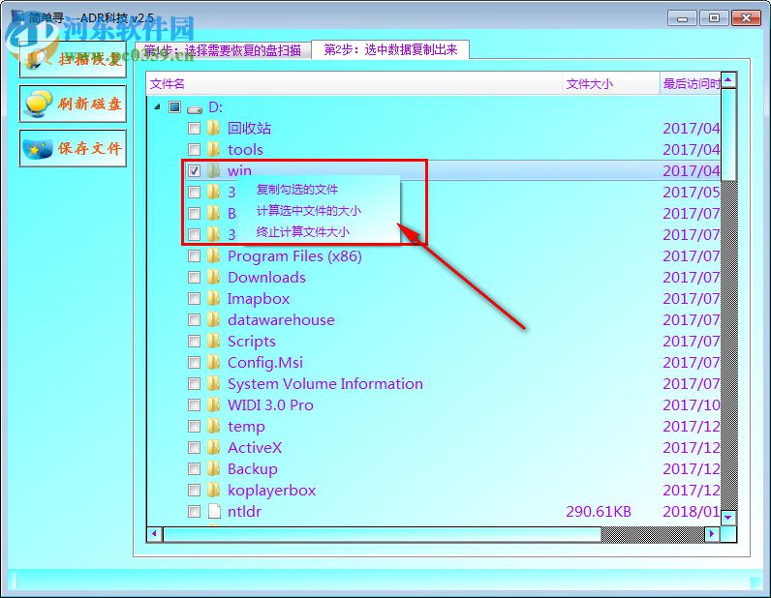Image resolution: width=771 pixels, height=598 pixels.
Task: Check the System Volume Information checkbox
Action: point(195,384)
